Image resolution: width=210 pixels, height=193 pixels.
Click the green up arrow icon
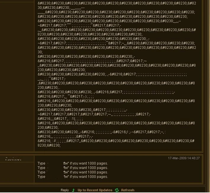[73, 190]
